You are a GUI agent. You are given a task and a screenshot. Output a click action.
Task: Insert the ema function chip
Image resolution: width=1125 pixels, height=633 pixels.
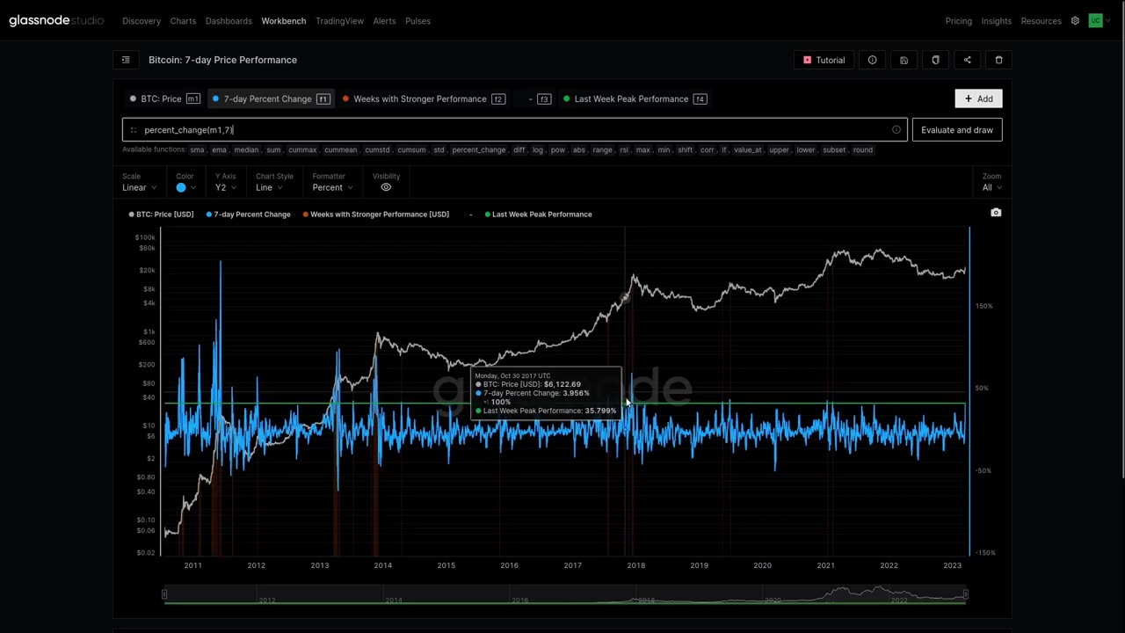point(219,150)
